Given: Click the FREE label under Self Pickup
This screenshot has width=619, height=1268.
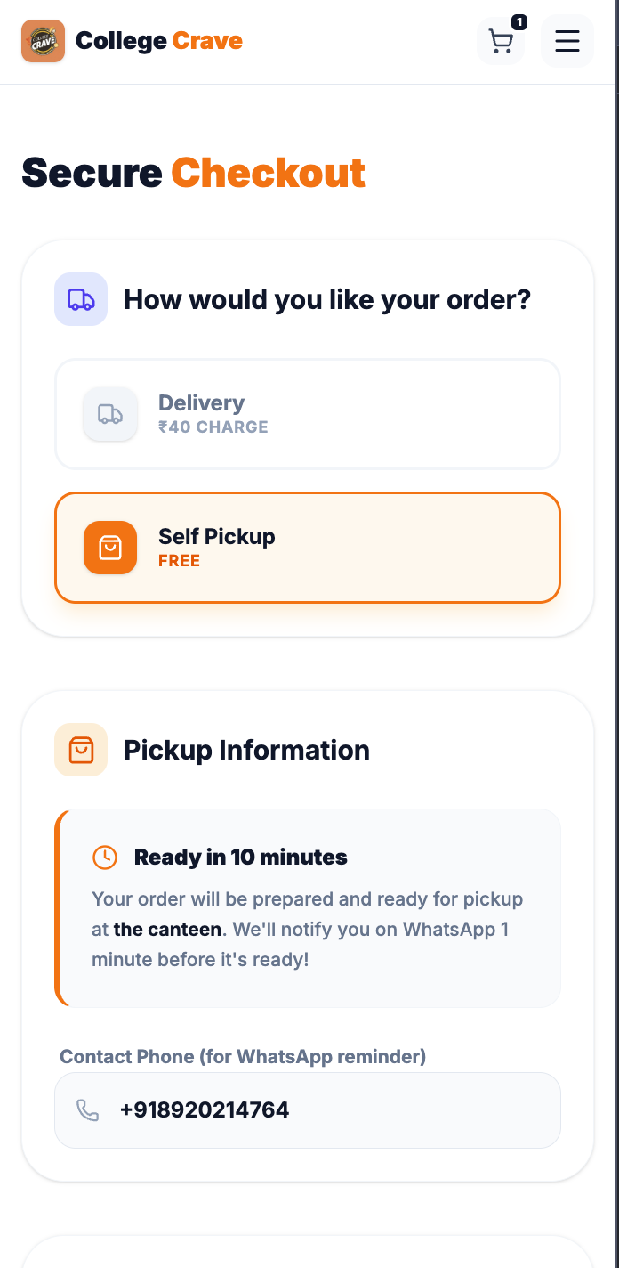Looking at the screenshot, I should (179, 561).
